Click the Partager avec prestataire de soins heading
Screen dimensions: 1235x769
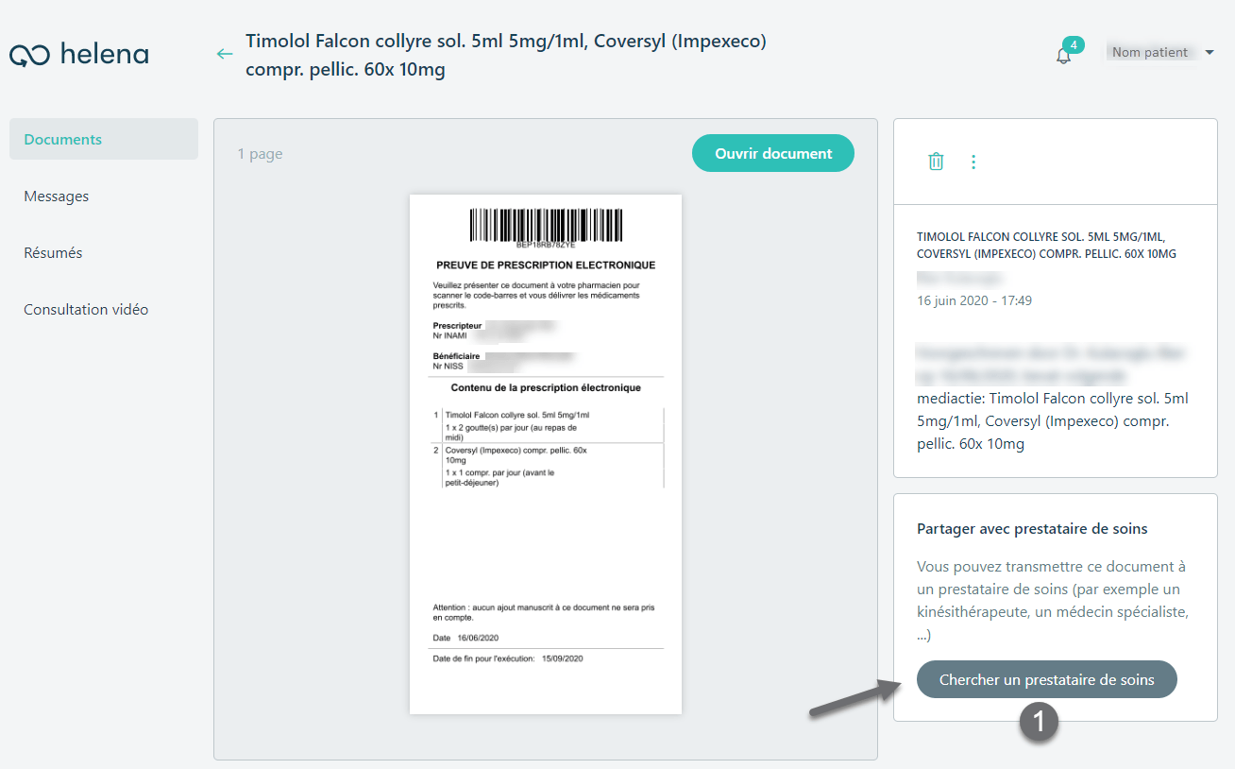[1032, 529]
